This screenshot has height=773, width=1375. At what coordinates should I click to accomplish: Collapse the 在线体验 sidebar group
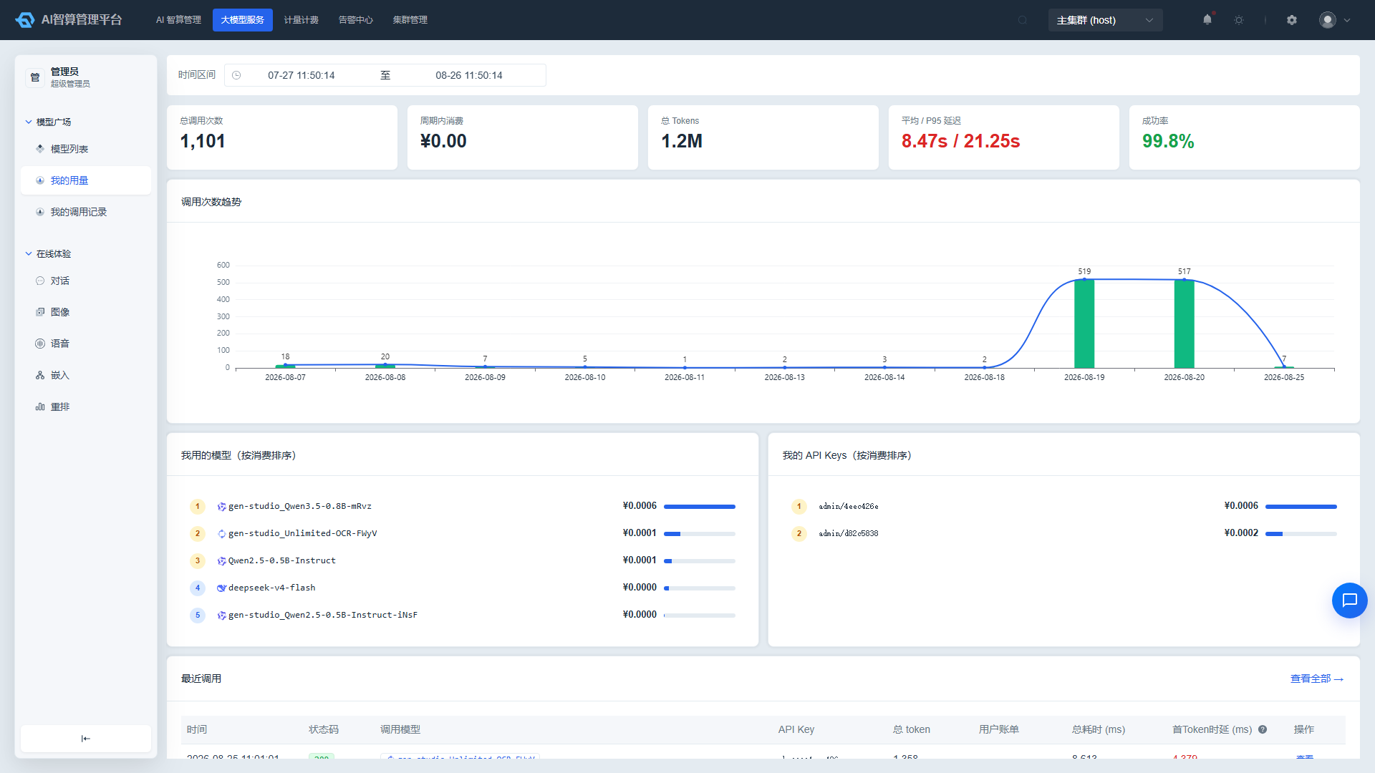pyautogui.click(x=49, y=253)
